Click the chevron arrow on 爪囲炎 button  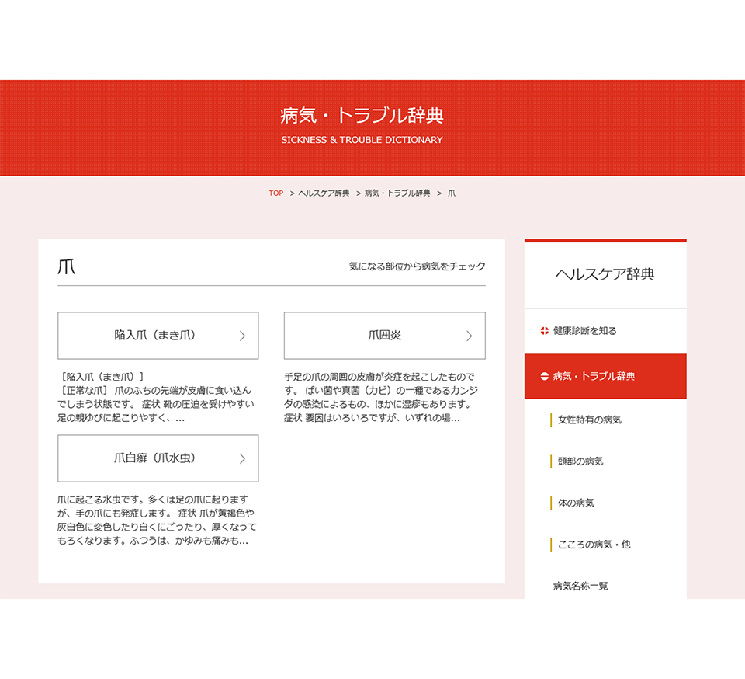point(469,336)
